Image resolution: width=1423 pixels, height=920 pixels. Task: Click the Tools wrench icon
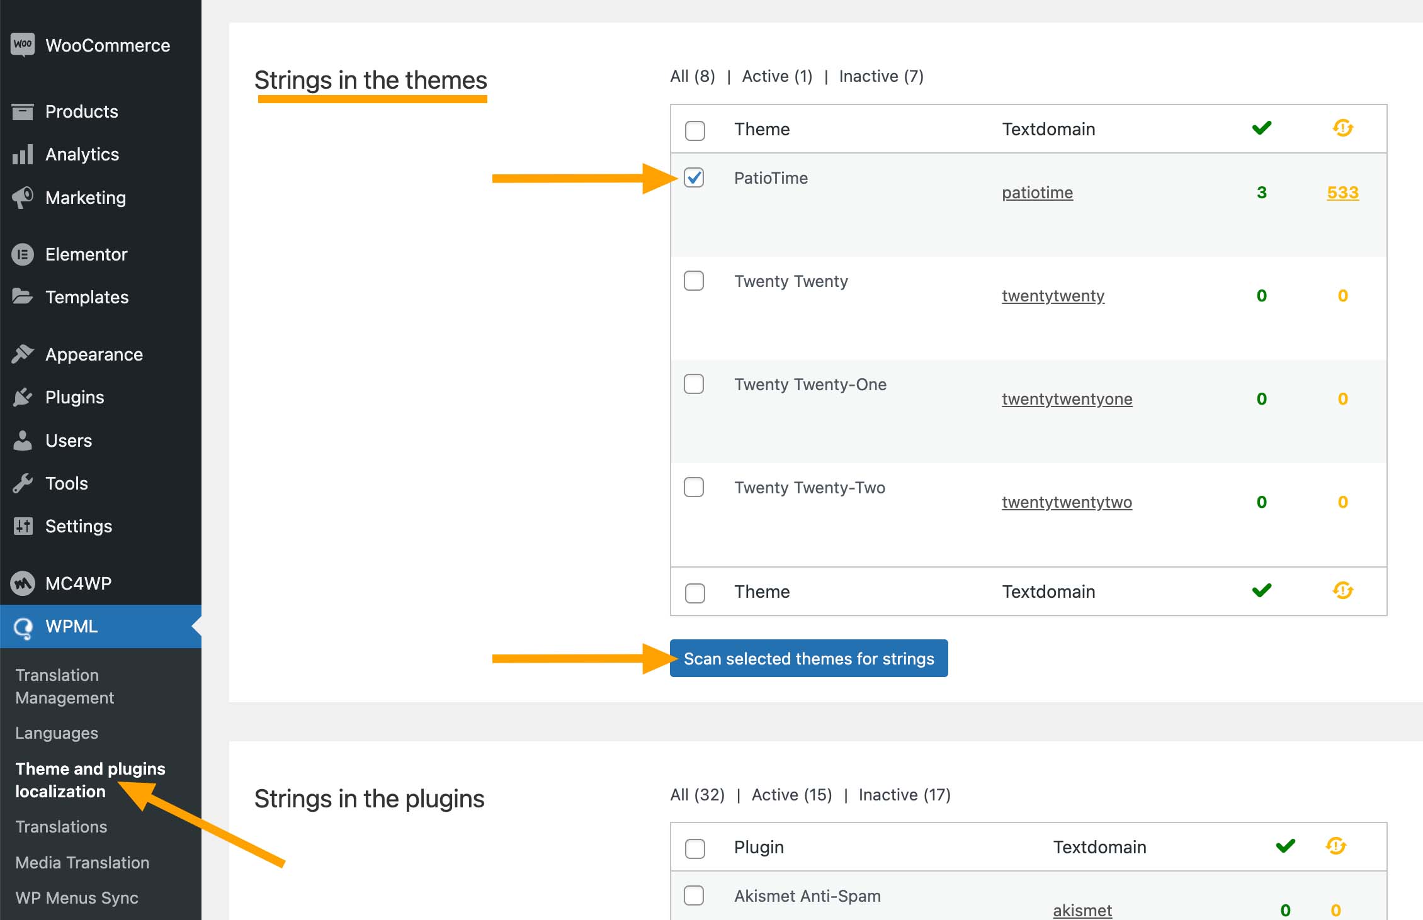(x=22, y=483)
